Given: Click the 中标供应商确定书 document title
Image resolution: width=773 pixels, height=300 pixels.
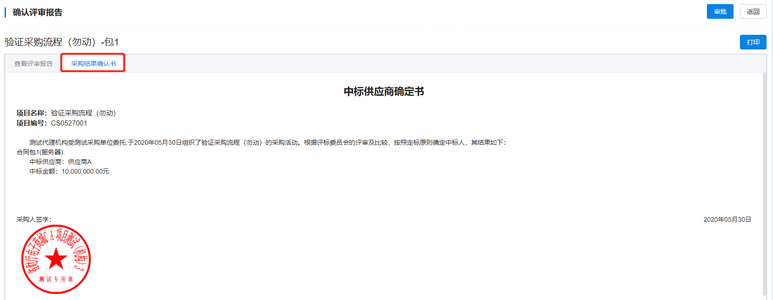Looking at the screenshot, I should pyautogui.click(x=384, y=92).
